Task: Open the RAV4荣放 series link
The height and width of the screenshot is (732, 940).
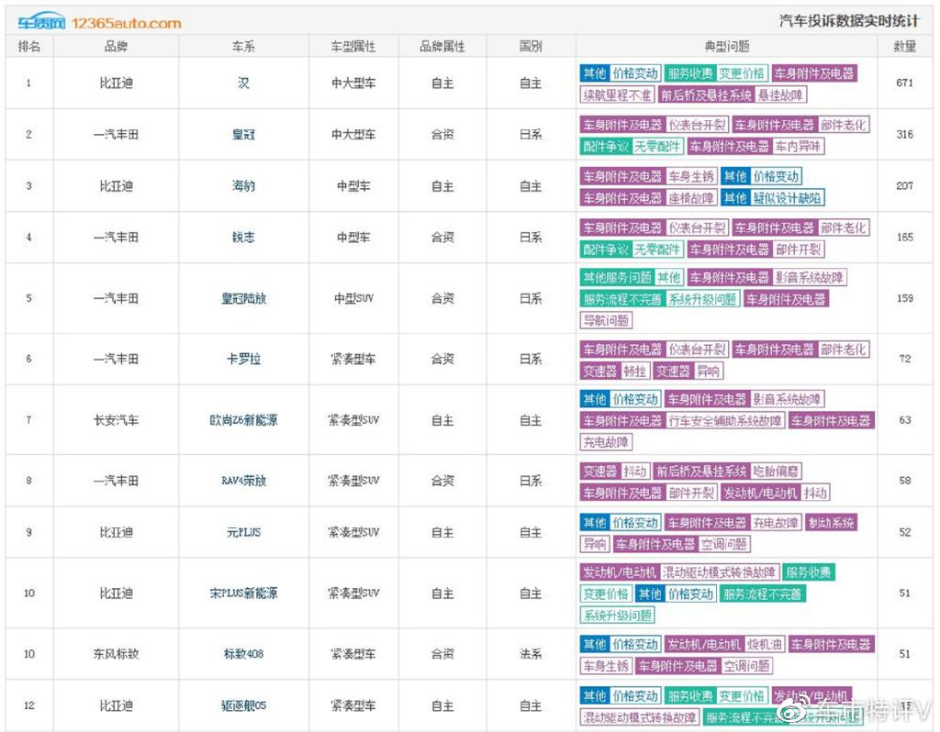Action: click(x=243, y=481)
